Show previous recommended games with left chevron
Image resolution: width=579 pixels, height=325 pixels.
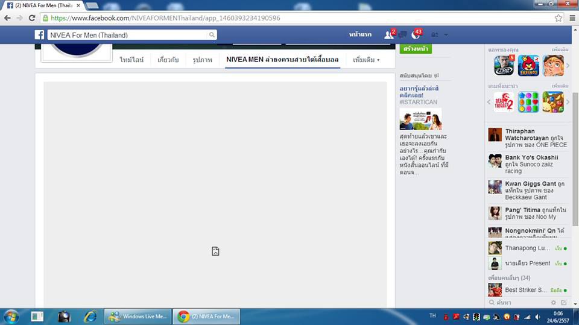(x=489, y=102)
